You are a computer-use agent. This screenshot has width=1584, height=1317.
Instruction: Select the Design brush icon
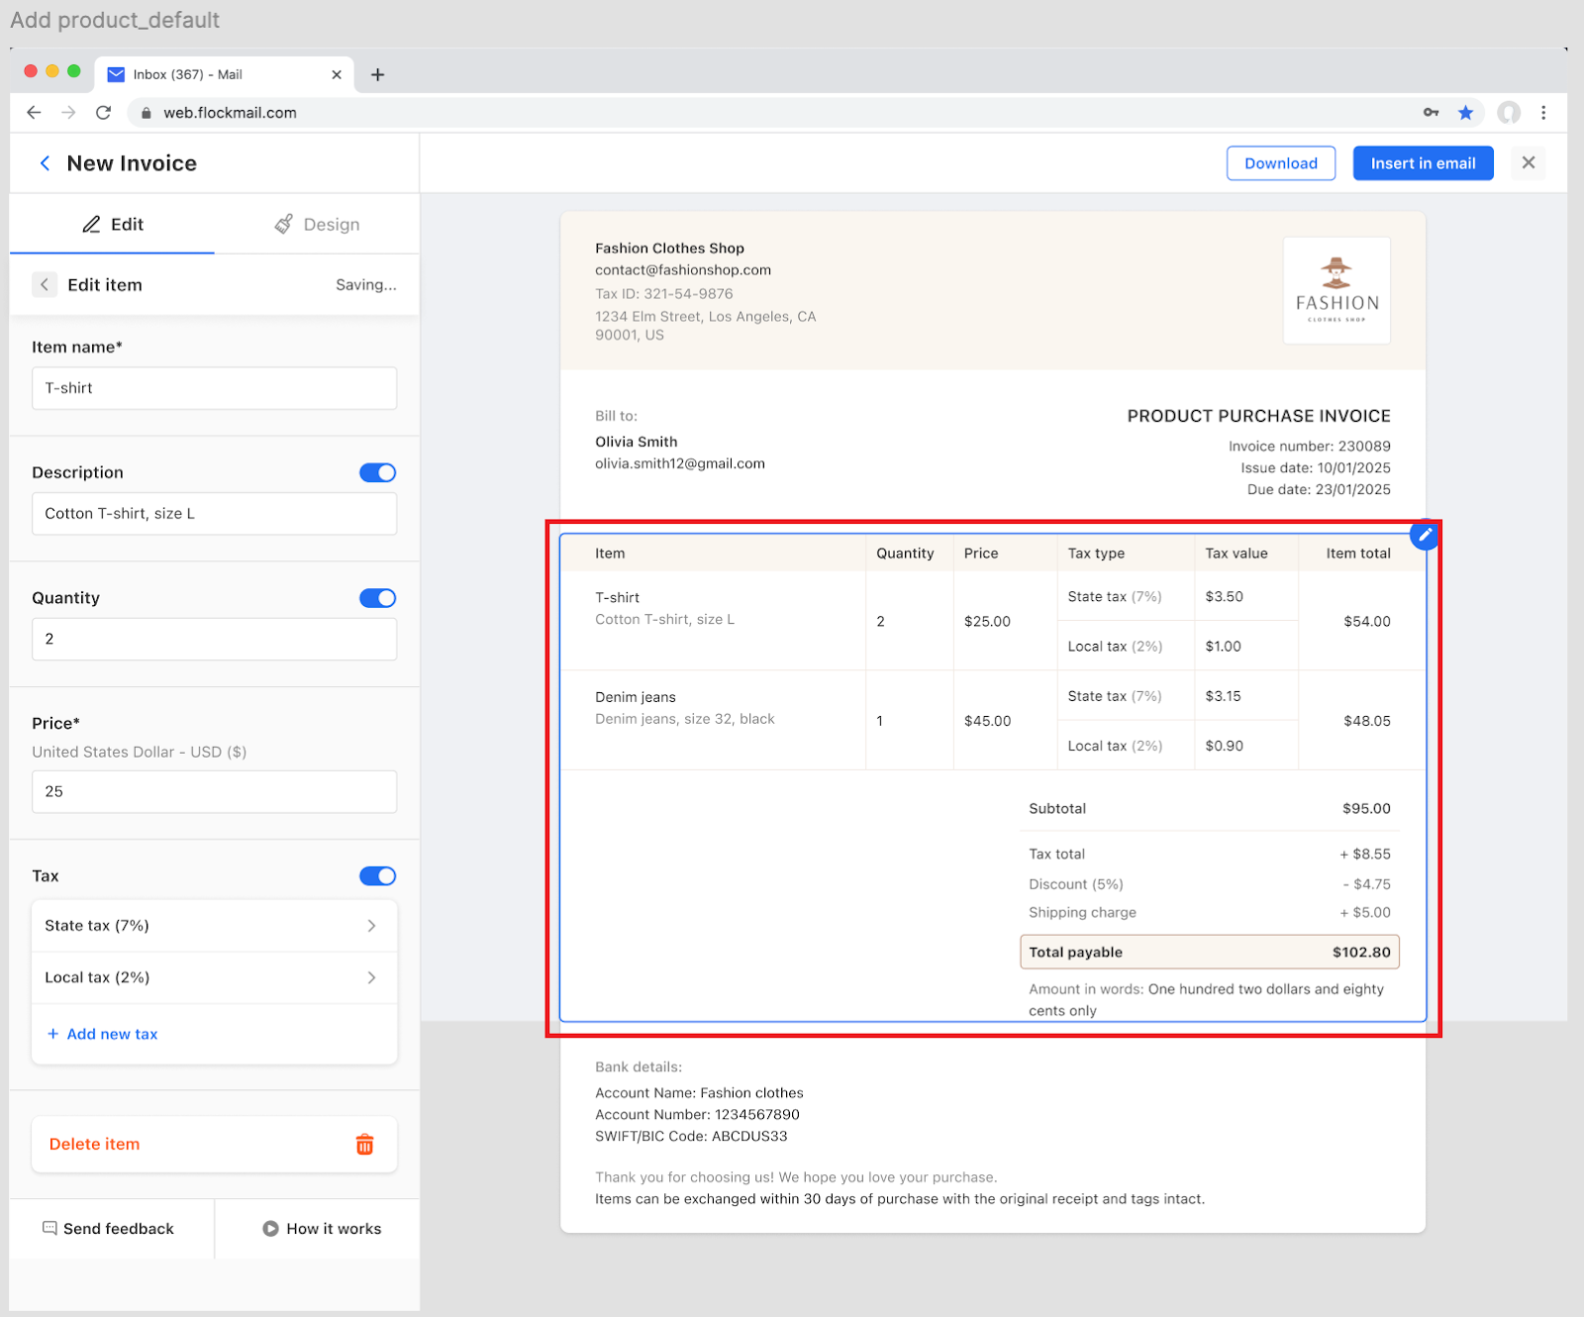285,224
